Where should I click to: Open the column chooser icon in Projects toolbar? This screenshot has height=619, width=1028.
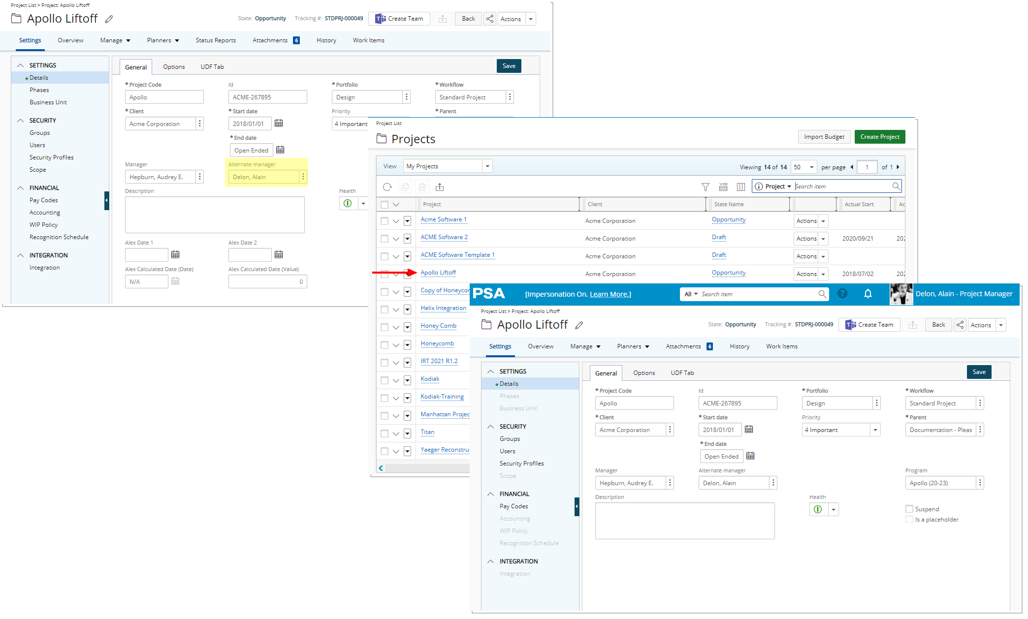pyautogui.click(x=741, y=187)
